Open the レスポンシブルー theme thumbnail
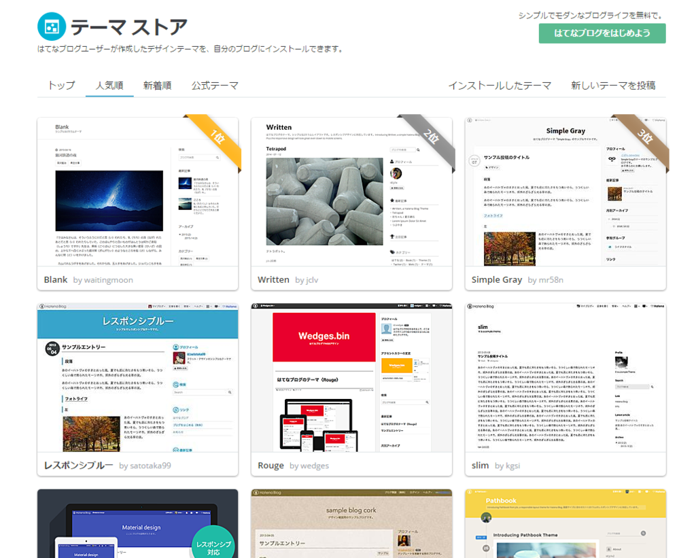Viewport: 696px width, 558px height. pos(137,378)
